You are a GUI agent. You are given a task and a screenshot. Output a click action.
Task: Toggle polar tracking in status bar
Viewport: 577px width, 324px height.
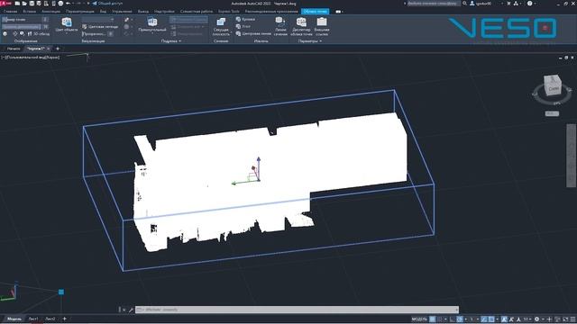460,319
